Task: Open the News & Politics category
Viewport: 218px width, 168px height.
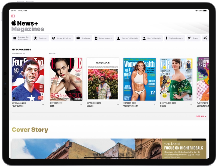Action: tap(62, 38)
